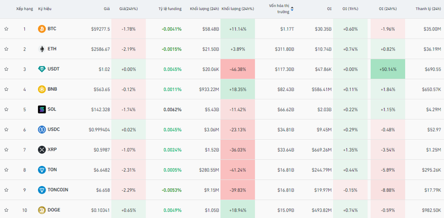The width and height of the screenshot is (444, 218).
Task: Sort table by Giá(24h%) column header
Action: pyautogui.click(x=128, y=9)
